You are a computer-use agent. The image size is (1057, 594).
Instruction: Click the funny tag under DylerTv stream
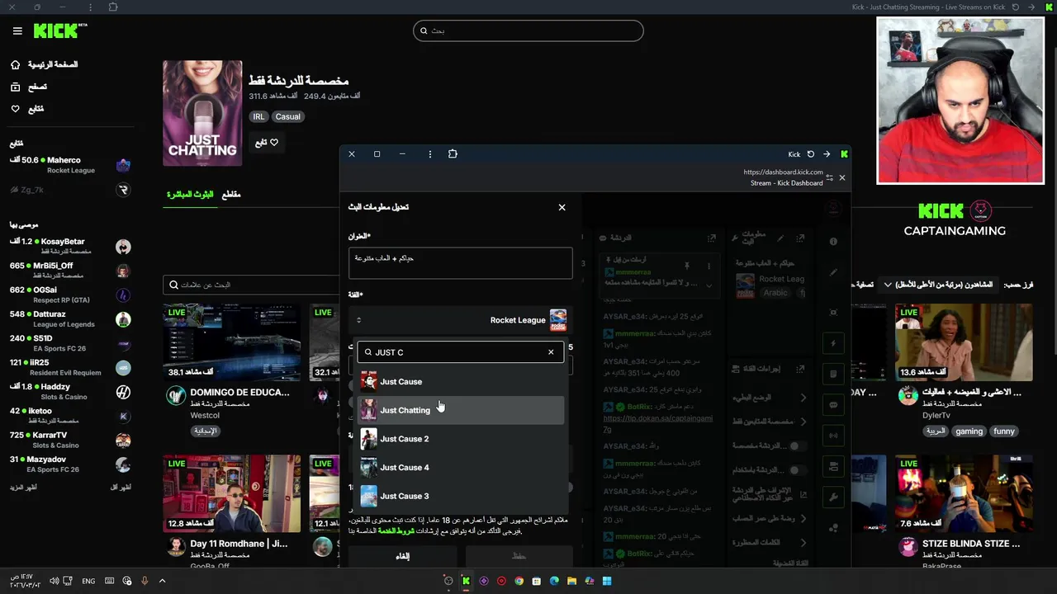[1004, 431]
